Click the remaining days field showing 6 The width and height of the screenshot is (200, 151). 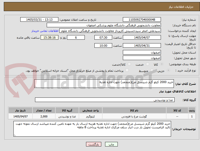tap(76, 38)
